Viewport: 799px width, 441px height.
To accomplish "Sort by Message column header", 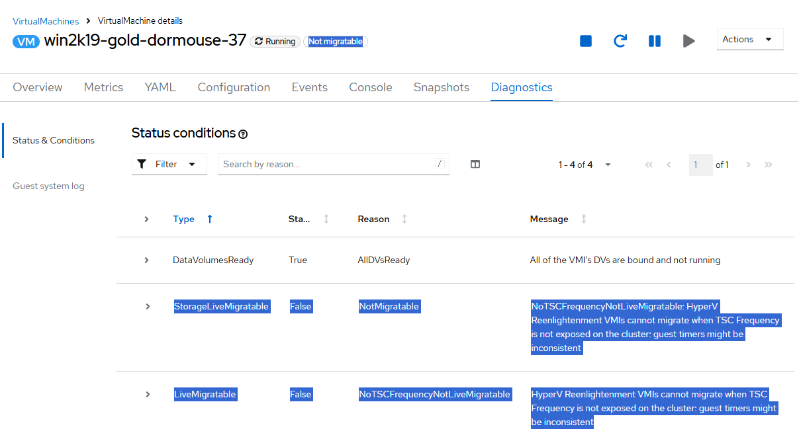I will point(559,219).
